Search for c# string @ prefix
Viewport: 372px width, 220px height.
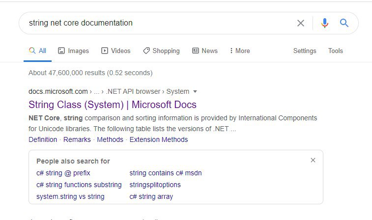pos(63,173)
